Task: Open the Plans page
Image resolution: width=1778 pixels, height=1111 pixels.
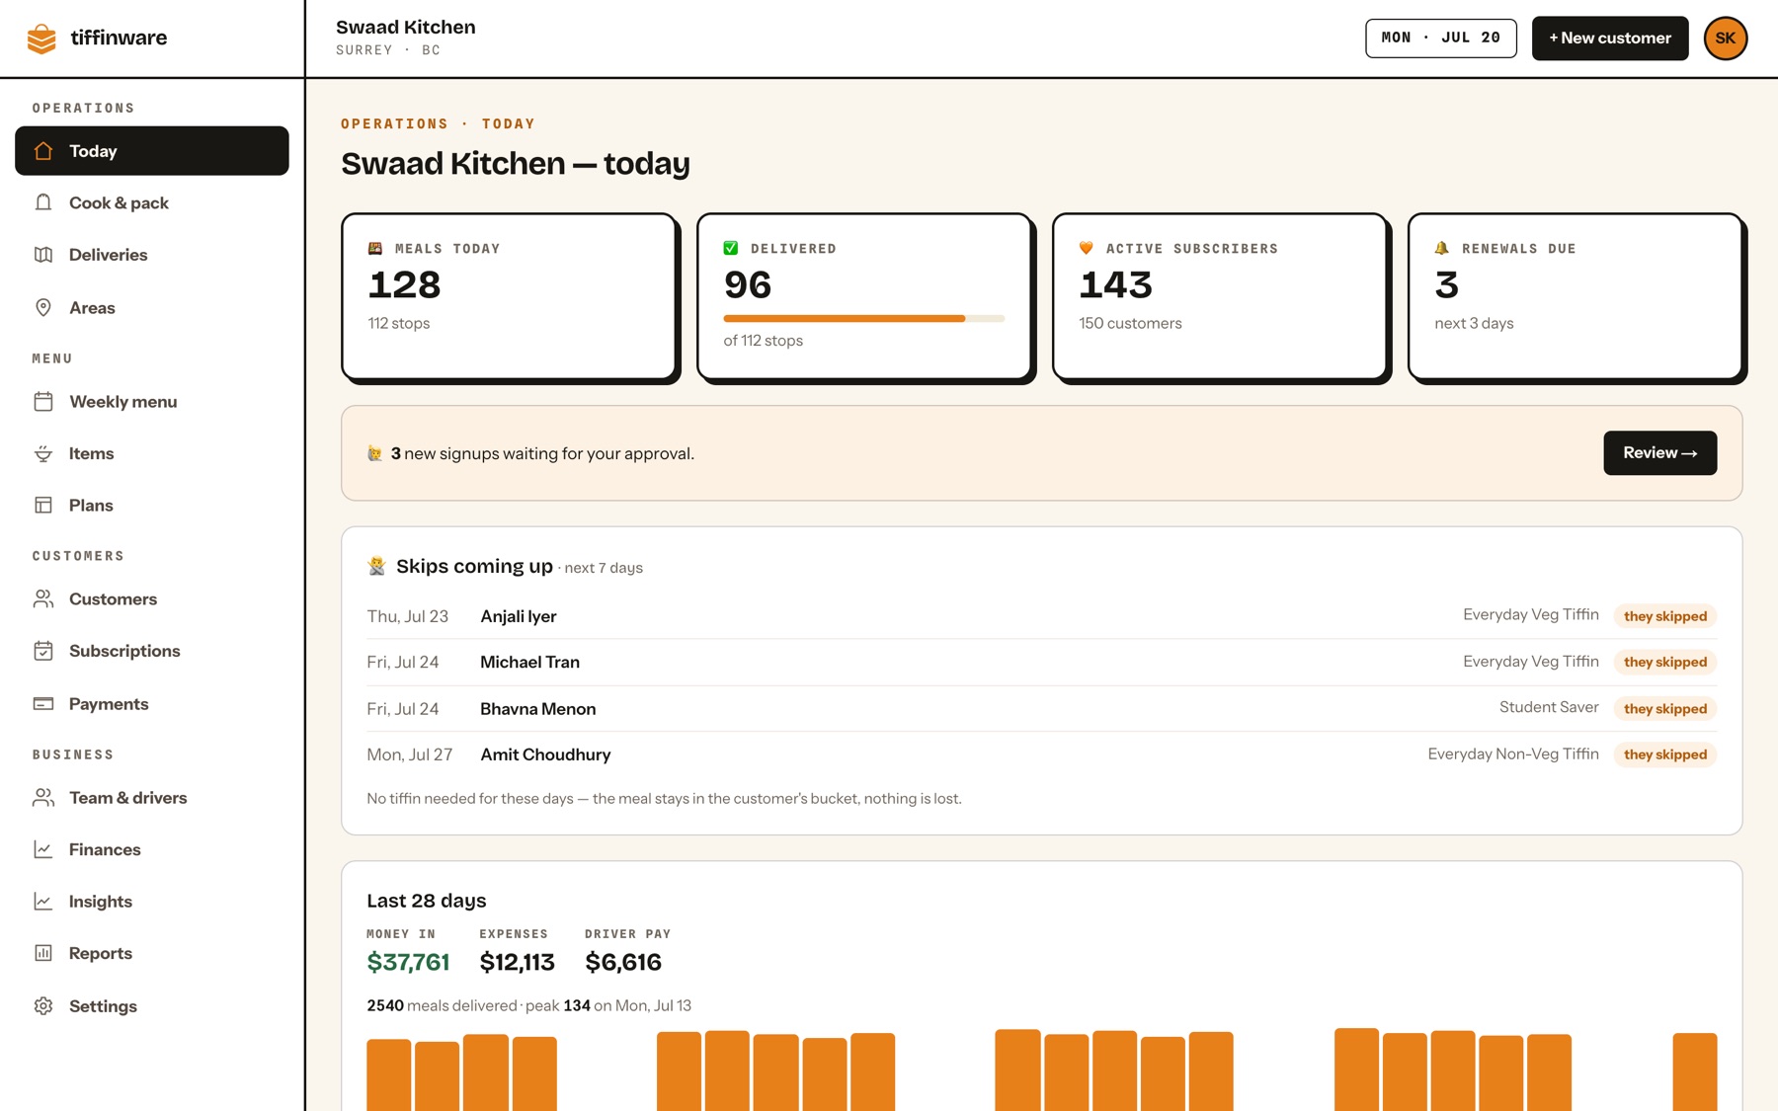Action: (152, 506)
